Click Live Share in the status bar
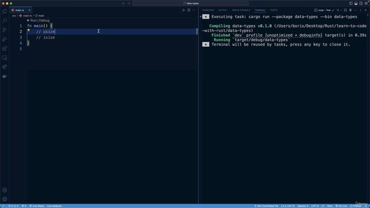The image size is (370, 208). coord(36,206)
